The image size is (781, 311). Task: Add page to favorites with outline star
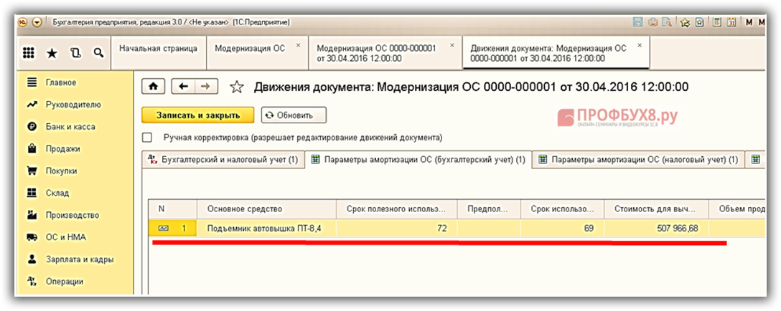pos(236,87)
